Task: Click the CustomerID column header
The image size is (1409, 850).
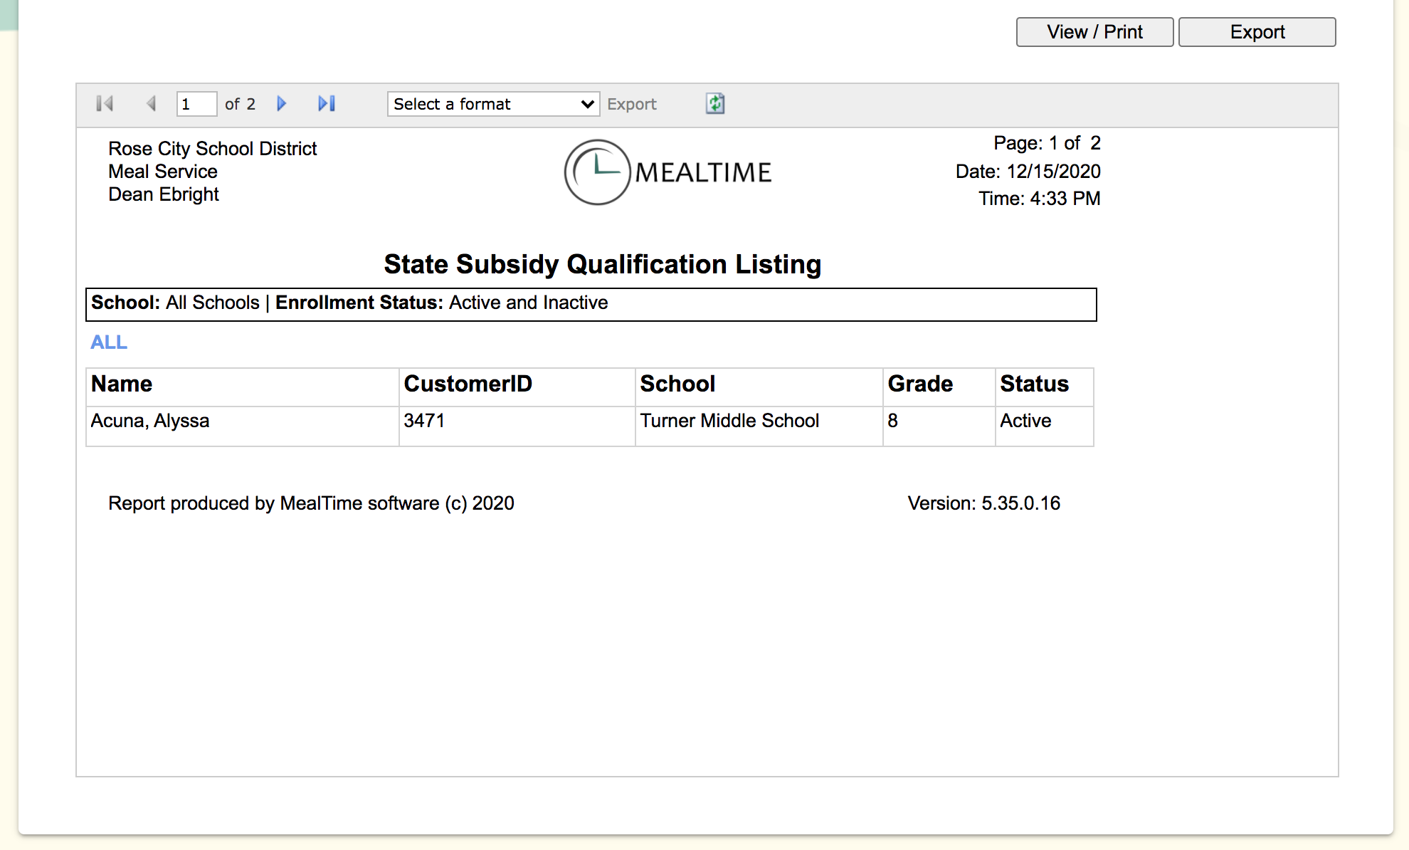Action: click(468, 384)
